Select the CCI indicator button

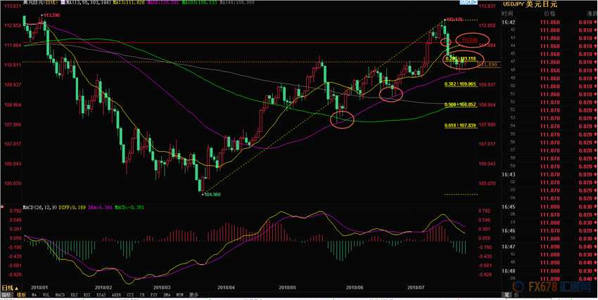[130, 294]
